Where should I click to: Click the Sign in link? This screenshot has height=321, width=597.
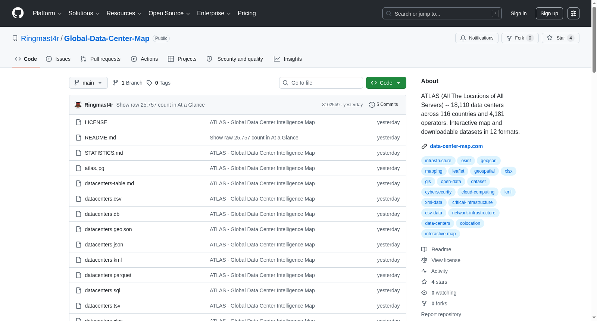(519, 13)
